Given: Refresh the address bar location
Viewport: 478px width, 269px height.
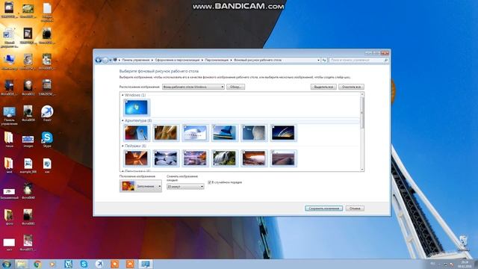Looking at the screenshot, I should pos(324,60).
